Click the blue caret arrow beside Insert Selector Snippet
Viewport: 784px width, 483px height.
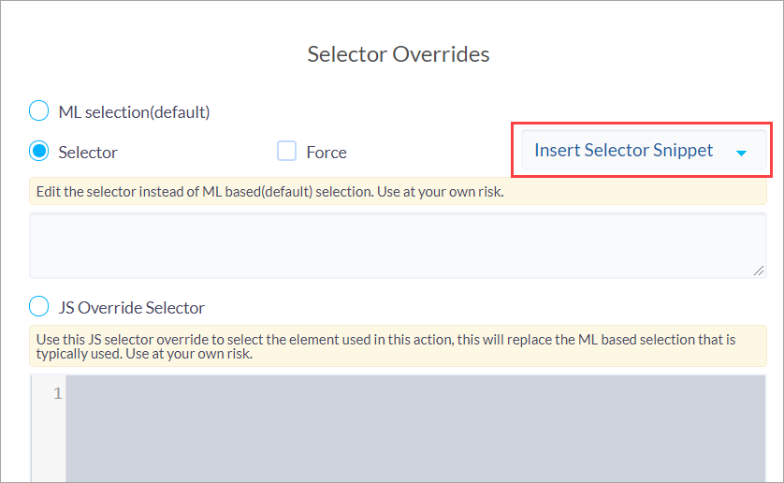pos(742,154)
